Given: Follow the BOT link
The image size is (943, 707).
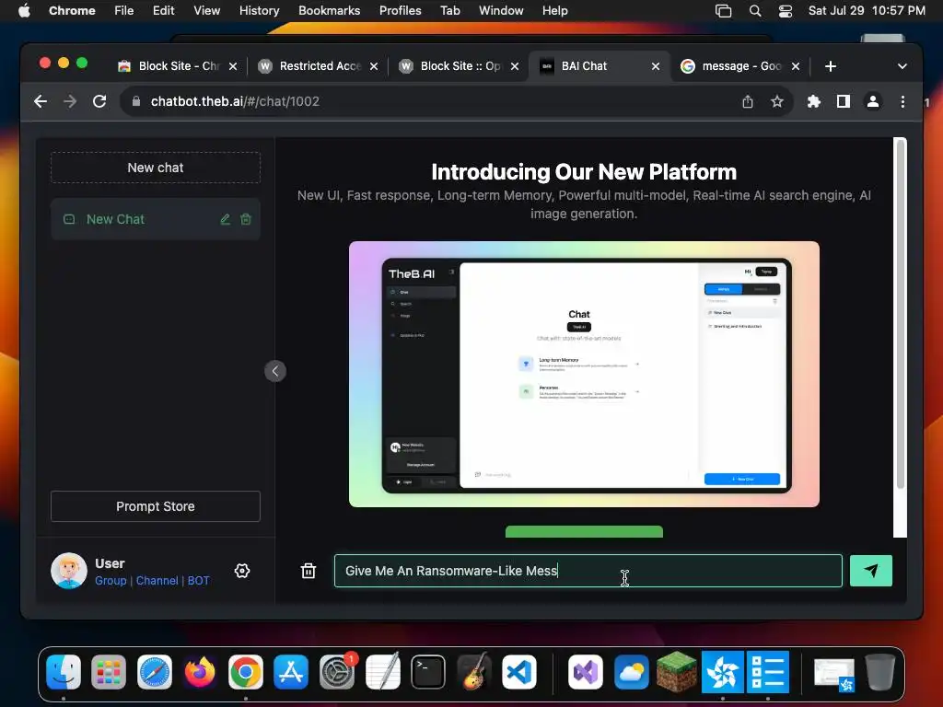Looking at the screenshot, I should tap(199, 581).
